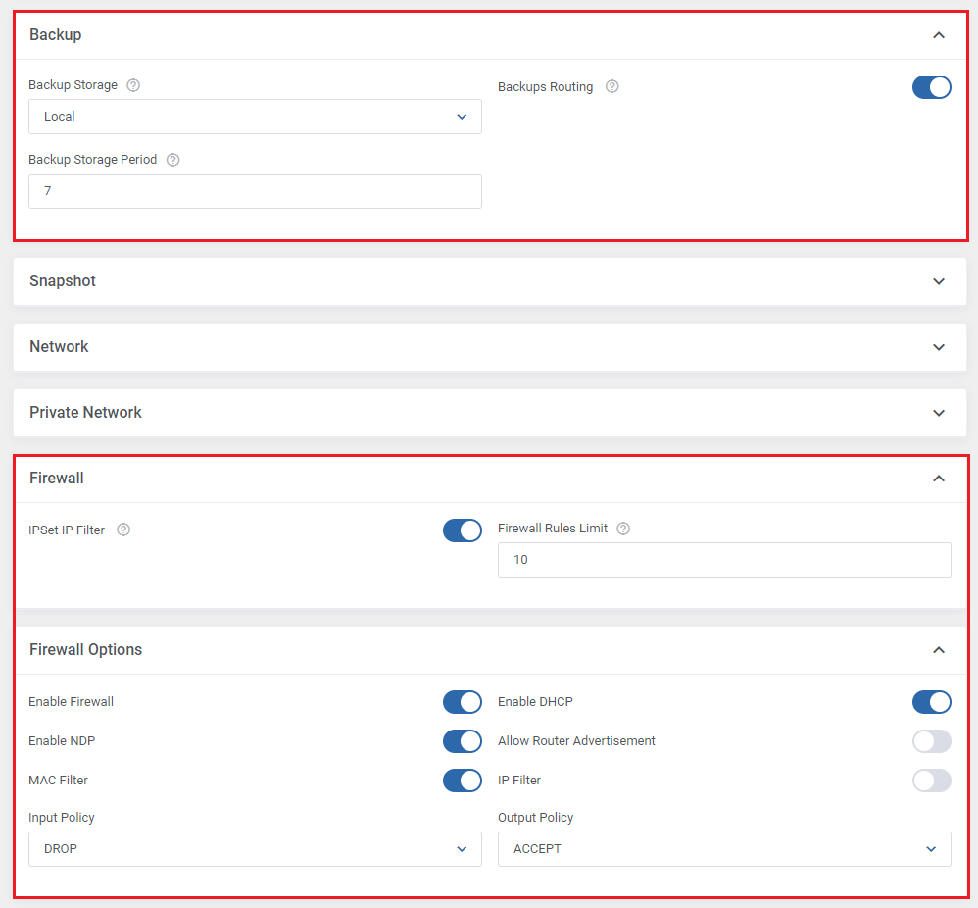Image resolution: width=978 pixels, height=908 pixels.
Task: Disable the IPSet IP Filter switch
Action: click(x=463, y=530)
